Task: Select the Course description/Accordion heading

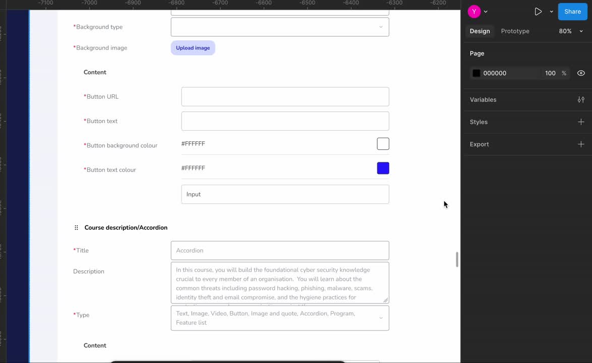Action: [126, 227]
